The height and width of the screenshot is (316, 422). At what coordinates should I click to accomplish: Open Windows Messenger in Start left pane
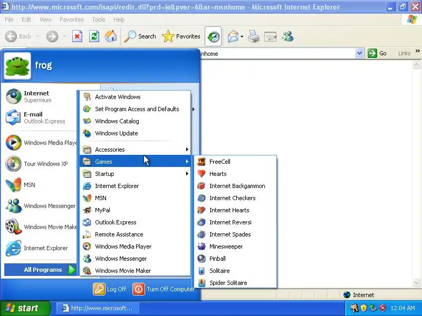(x=41, y=206)
